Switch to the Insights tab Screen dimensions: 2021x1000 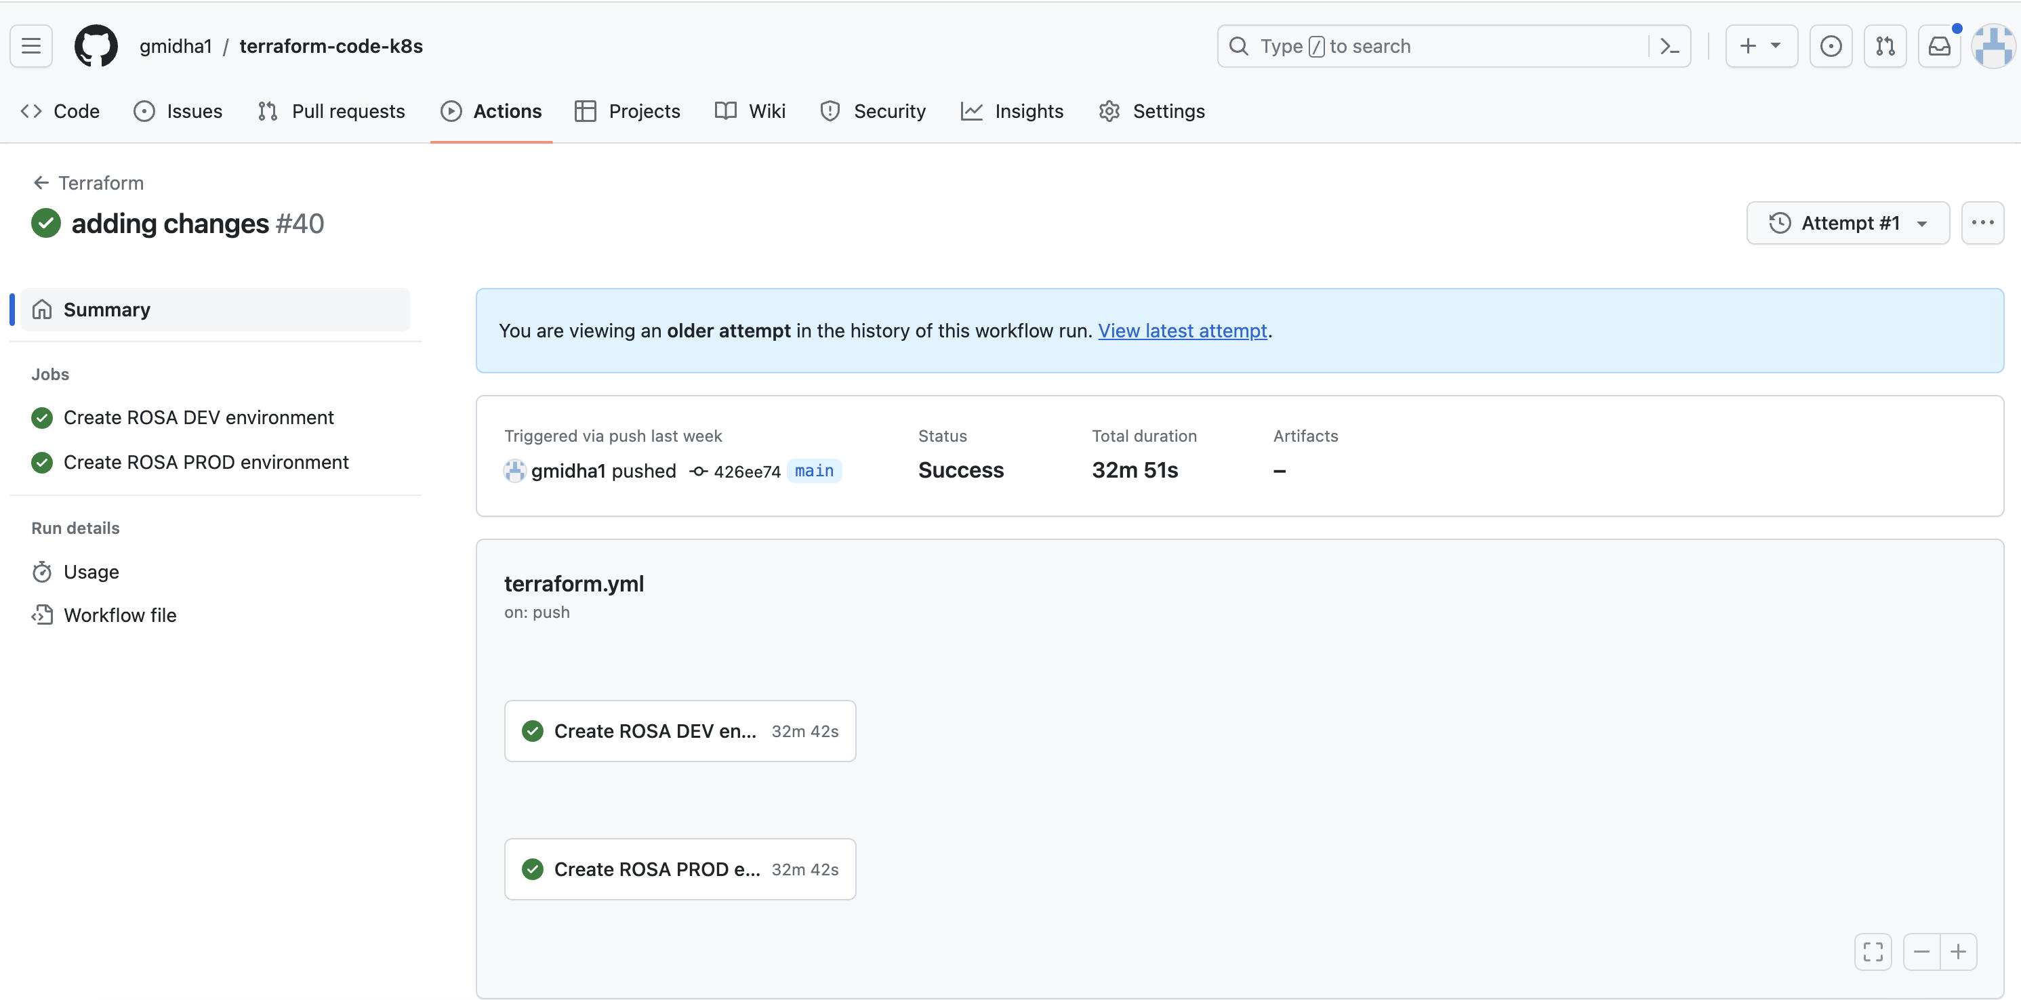tap(1012, 111)
